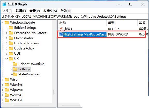Click the UpdatePolicy folder icon
This screenshot has height=108, width=149.
point(11,48)
